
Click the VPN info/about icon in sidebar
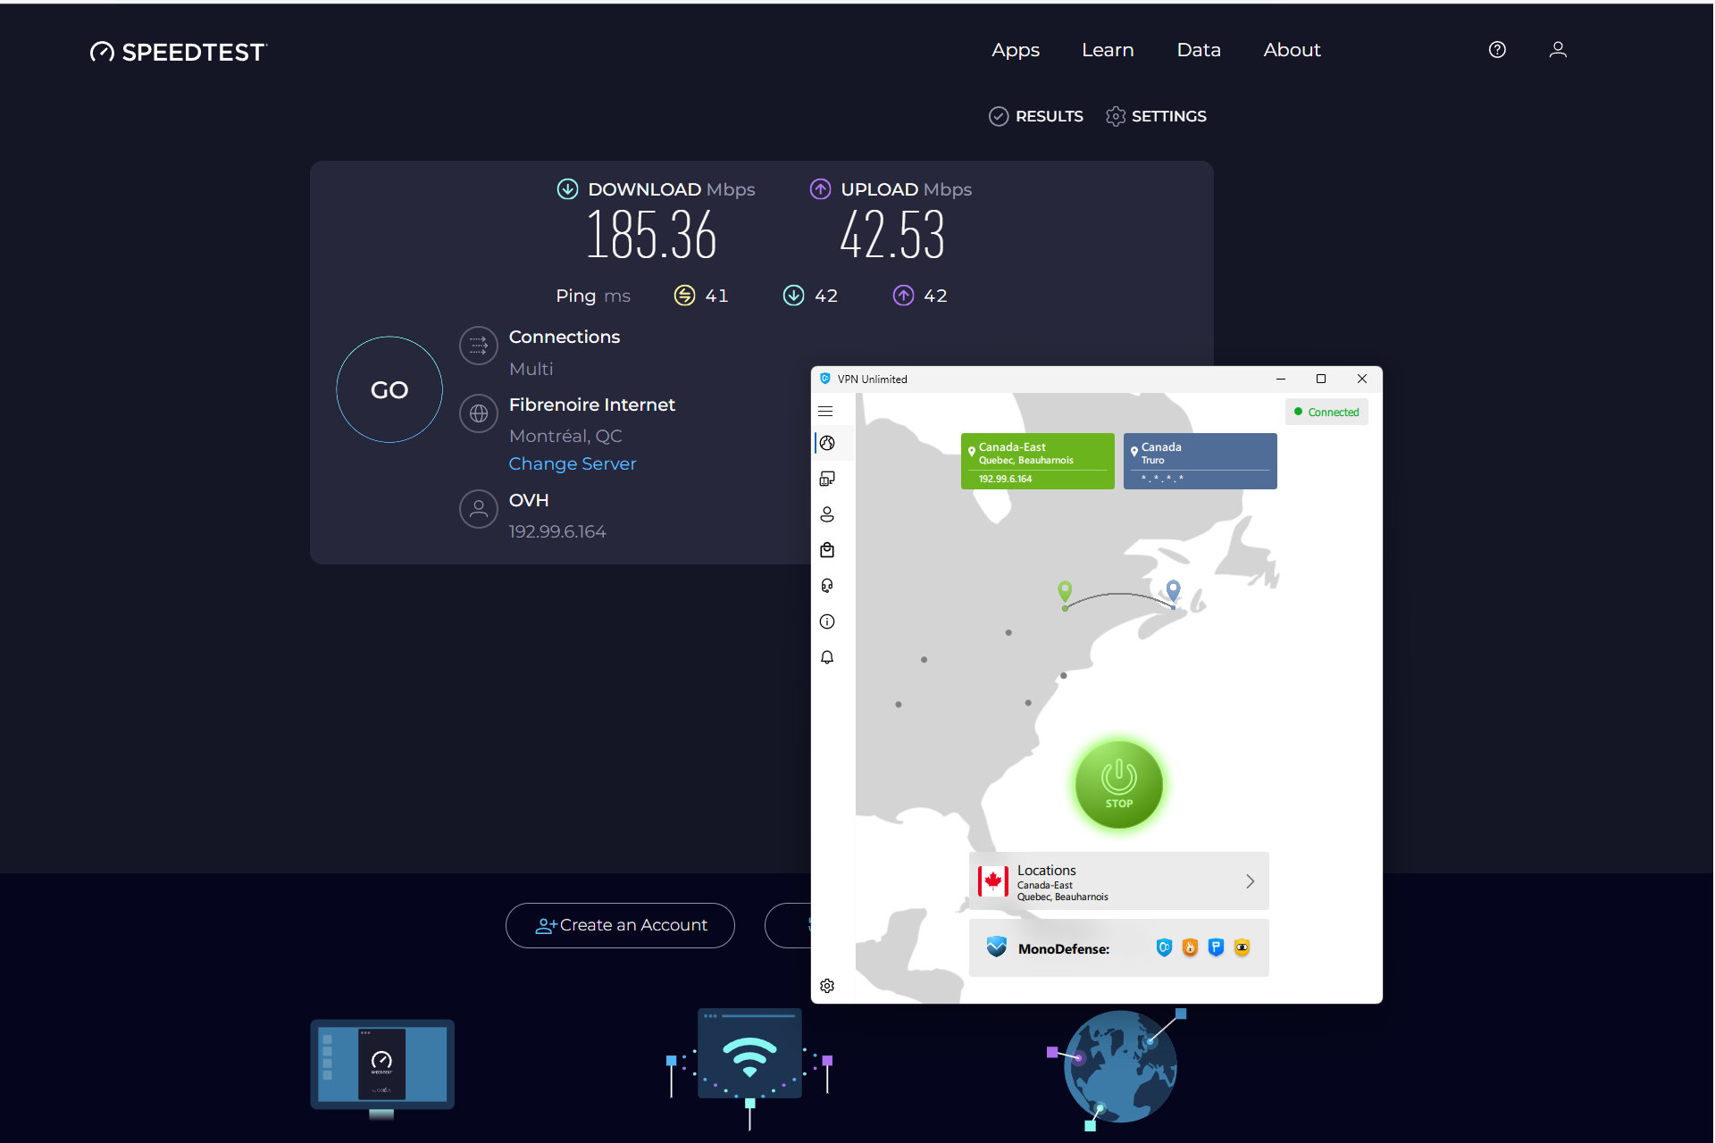(x=827, y=622)
